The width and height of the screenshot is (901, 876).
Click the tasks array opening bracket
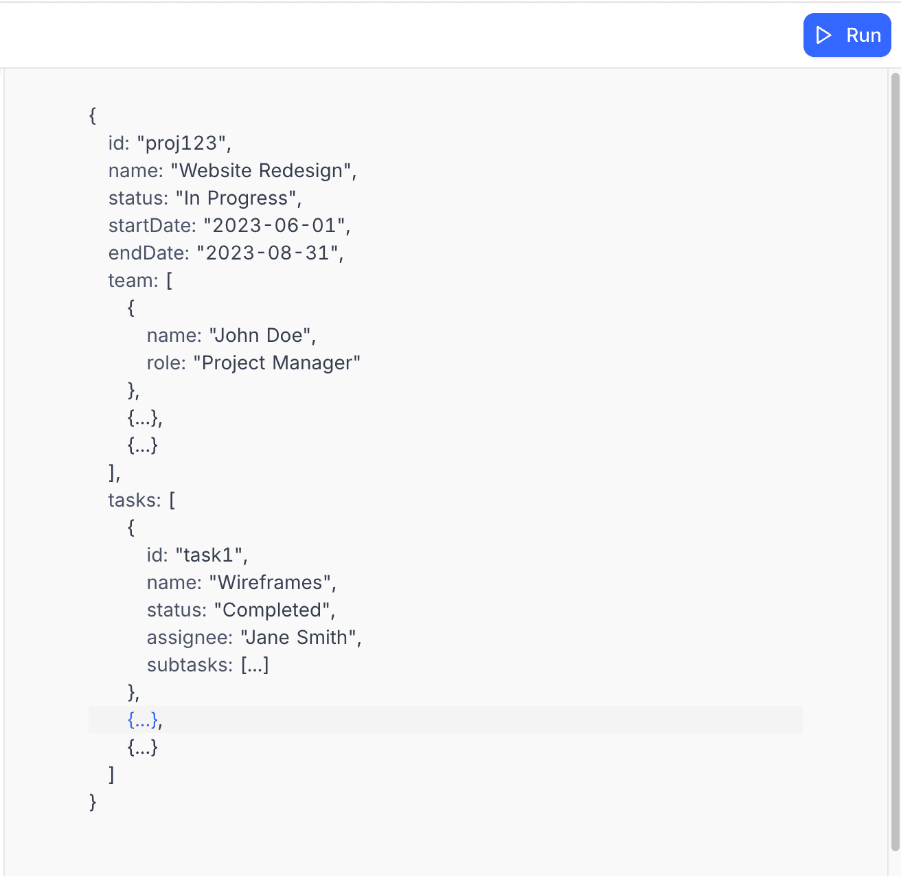click(172, 500)
